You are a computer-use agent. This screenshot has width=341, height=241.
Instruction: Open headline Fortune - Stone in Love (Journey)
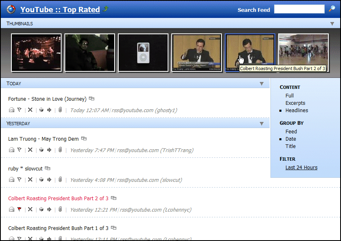click(x=47, y=99)
